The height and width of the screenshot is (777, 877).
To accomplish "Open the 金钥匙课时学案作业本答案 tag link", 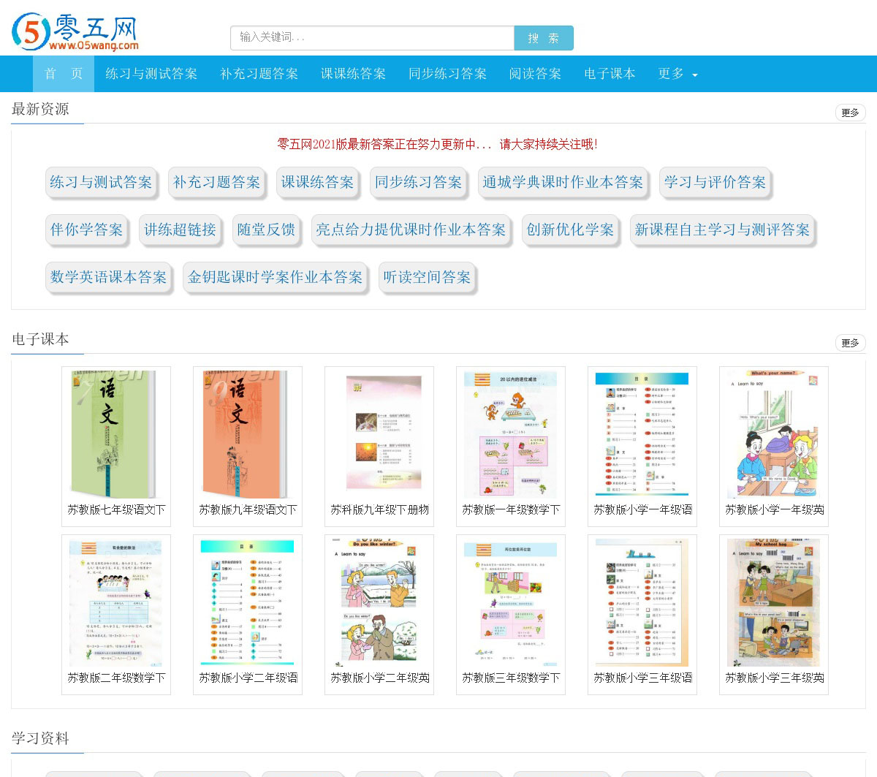I will click(275, 277).
